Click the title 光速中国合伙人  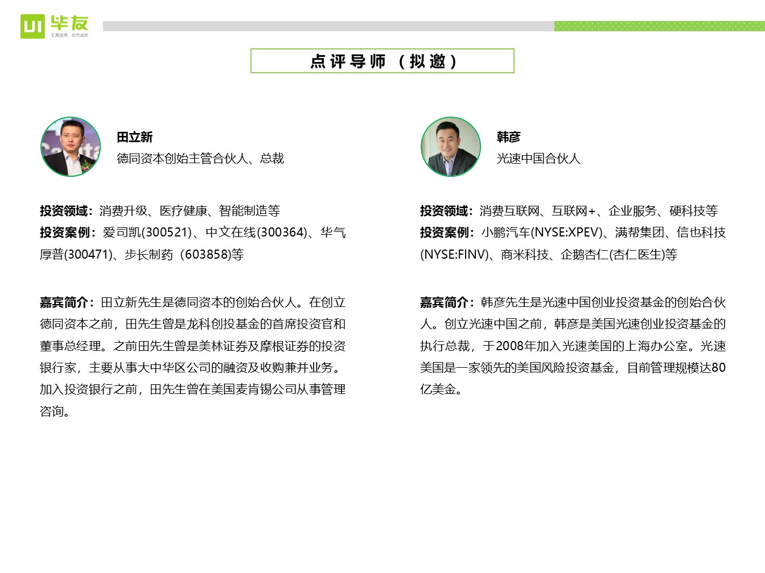[538, 159]
